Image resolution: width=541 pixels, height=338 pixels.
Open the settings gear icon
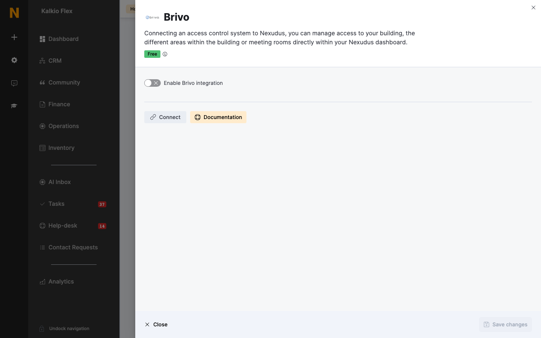click(14, 60)
